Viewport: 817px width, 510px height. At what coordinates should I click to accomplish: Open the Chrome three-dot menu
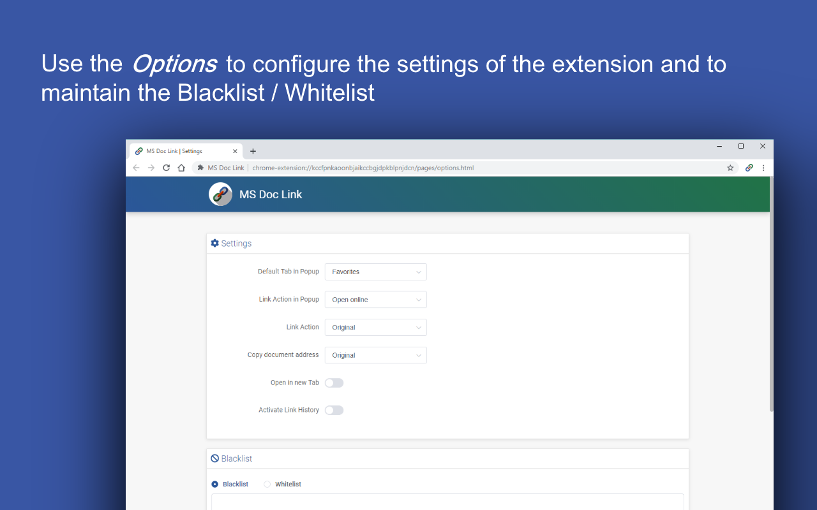pos(763,168)
